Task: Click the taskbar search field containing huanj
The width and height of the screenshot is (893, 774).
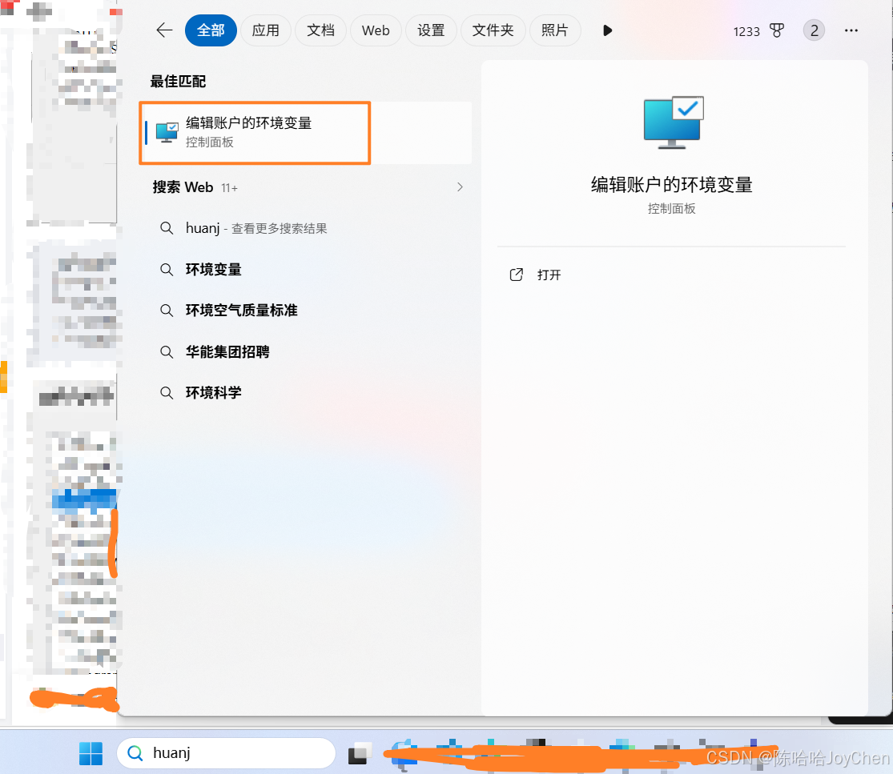Action: [x=226, y=753]
